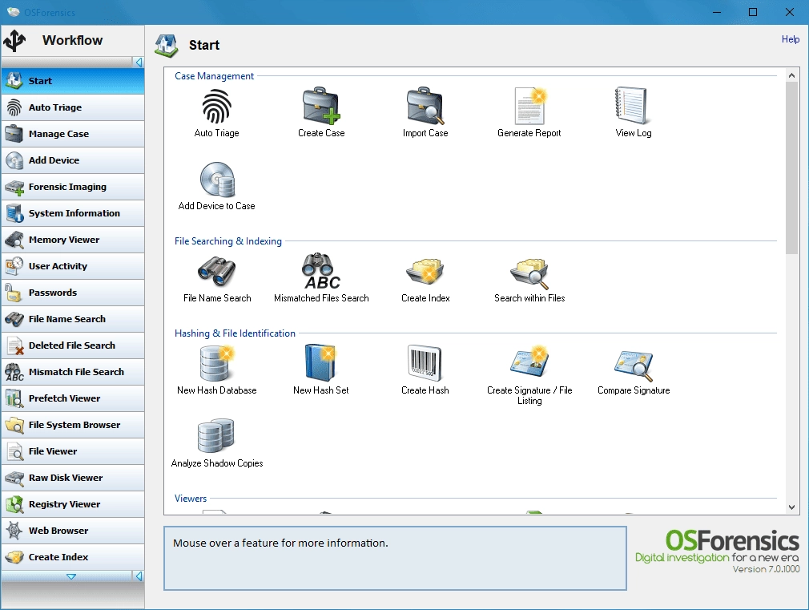Open the Analyze Shadow Copies icon
The image size is (809, 610).
[217, 435]
